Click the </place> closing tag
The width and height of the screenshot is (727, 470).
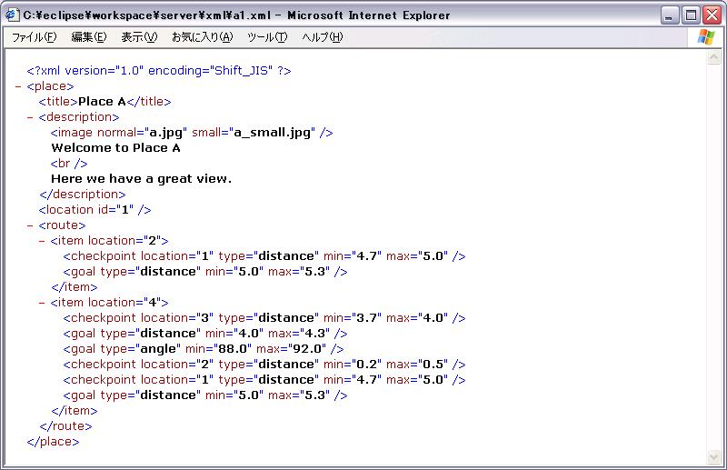pos(53,442)
